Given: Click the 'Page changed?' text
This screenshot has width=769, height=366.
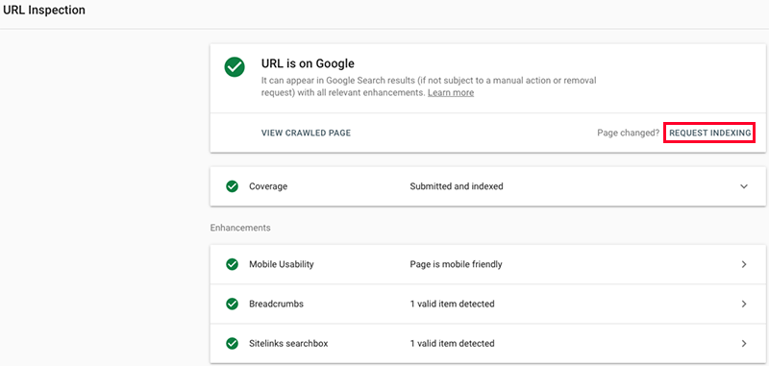Looking at the screenshot, I should point(629,133).
